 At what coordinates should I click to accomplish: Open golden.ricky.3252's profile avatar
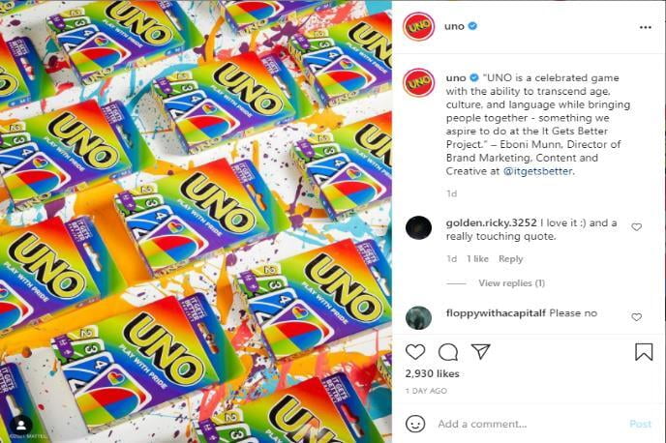click(418, 227)
